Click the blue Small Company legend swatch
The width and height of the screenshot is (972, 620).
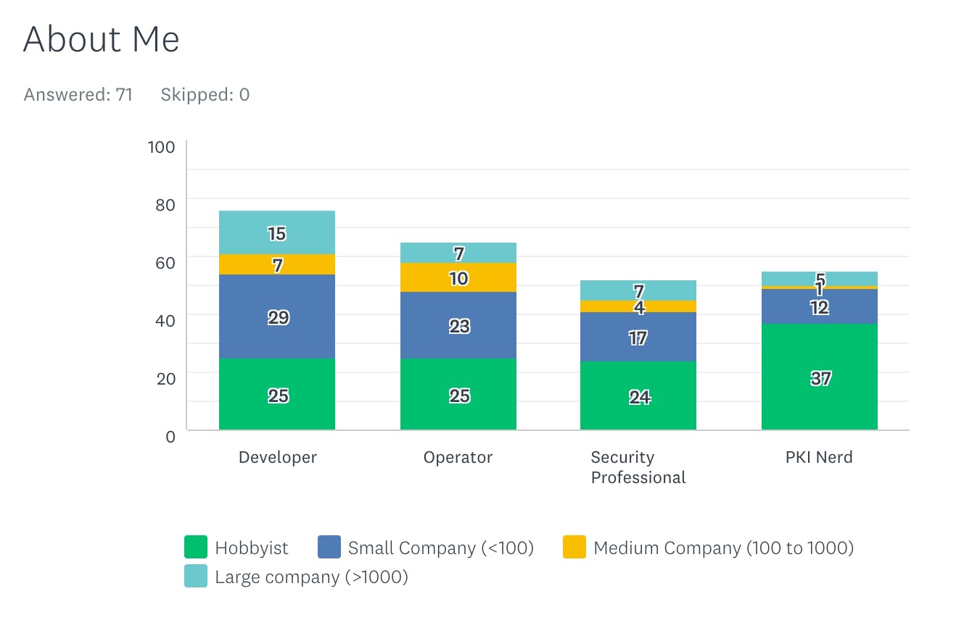330,547
